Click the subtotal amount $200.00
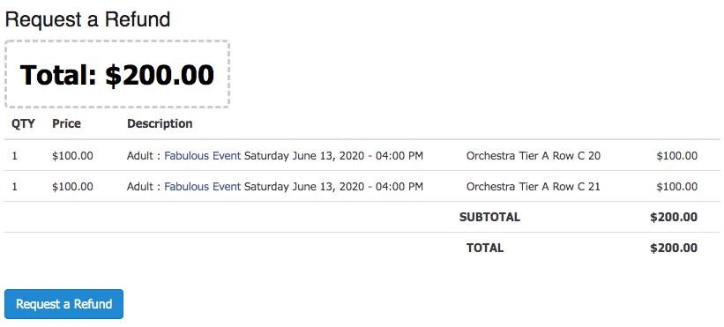Screen dimensions: 724x327 pos(674,217)
